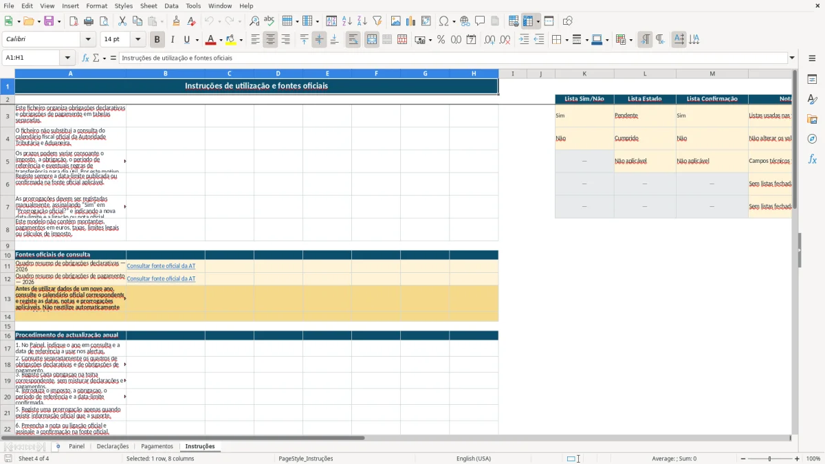Open the Data menu

click(x=171, y=5)
